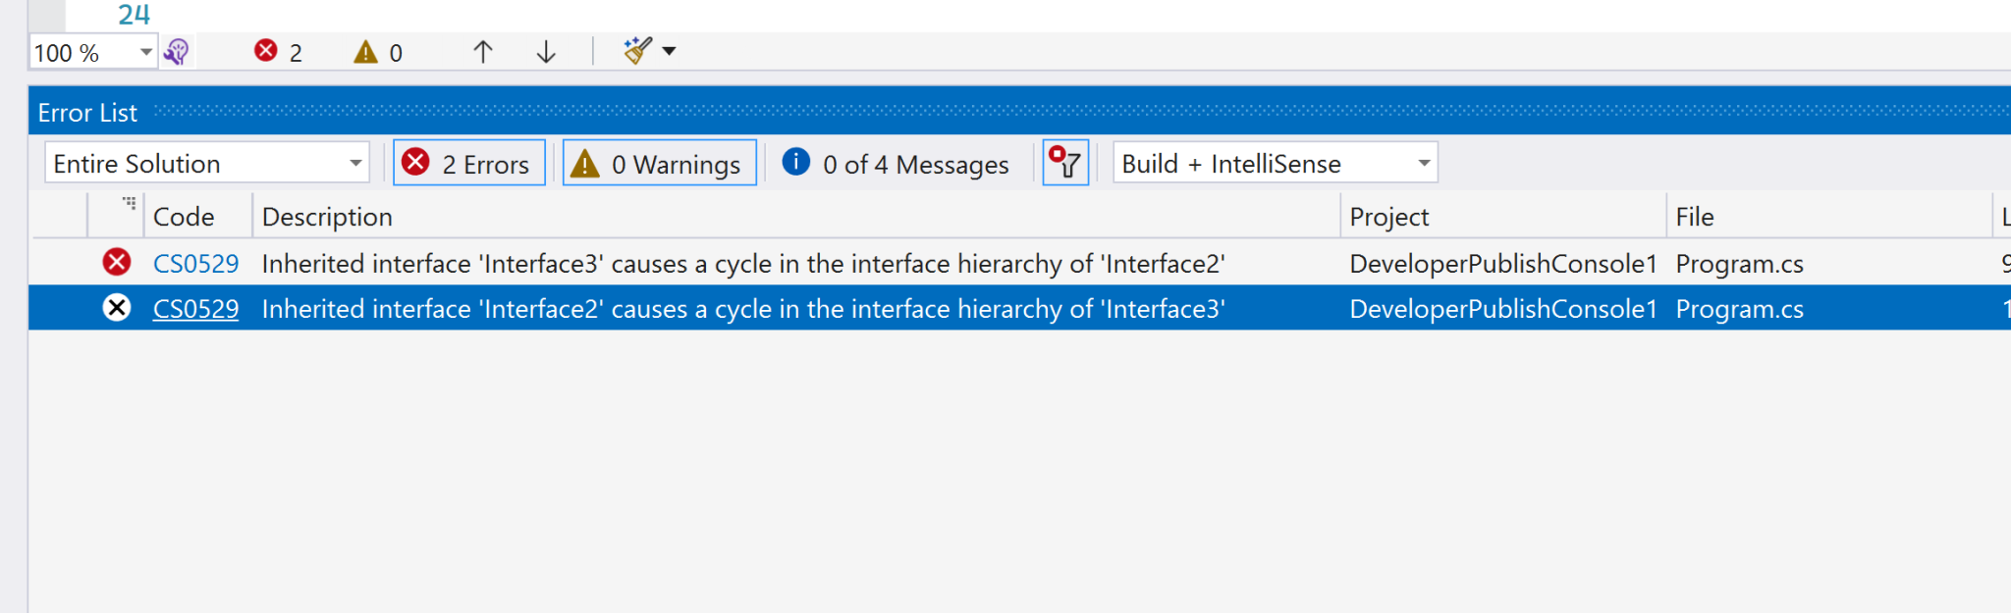Click the grip icon in the column header row

[127, 204]
